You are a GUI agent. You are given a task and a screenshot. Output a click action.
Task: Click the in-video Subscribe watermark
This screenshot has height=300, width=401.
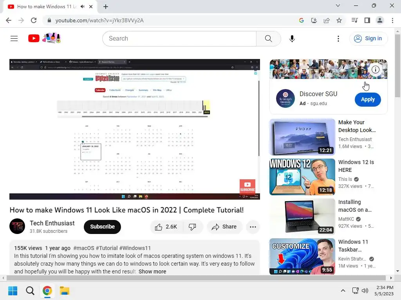tap(247, 187)
